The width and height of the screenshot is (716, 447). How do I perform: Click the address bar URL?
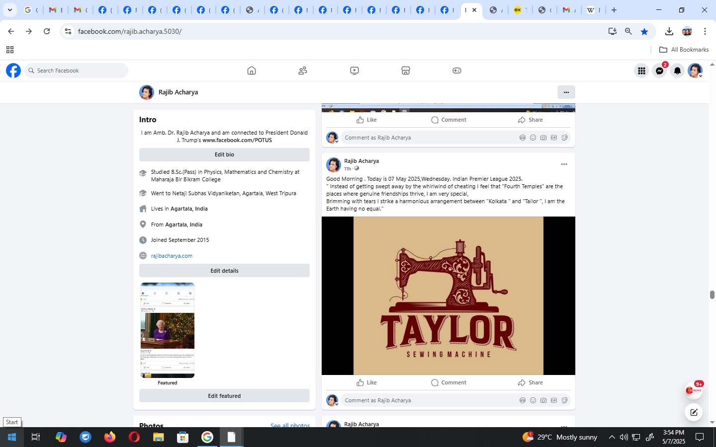click(130, 31)
